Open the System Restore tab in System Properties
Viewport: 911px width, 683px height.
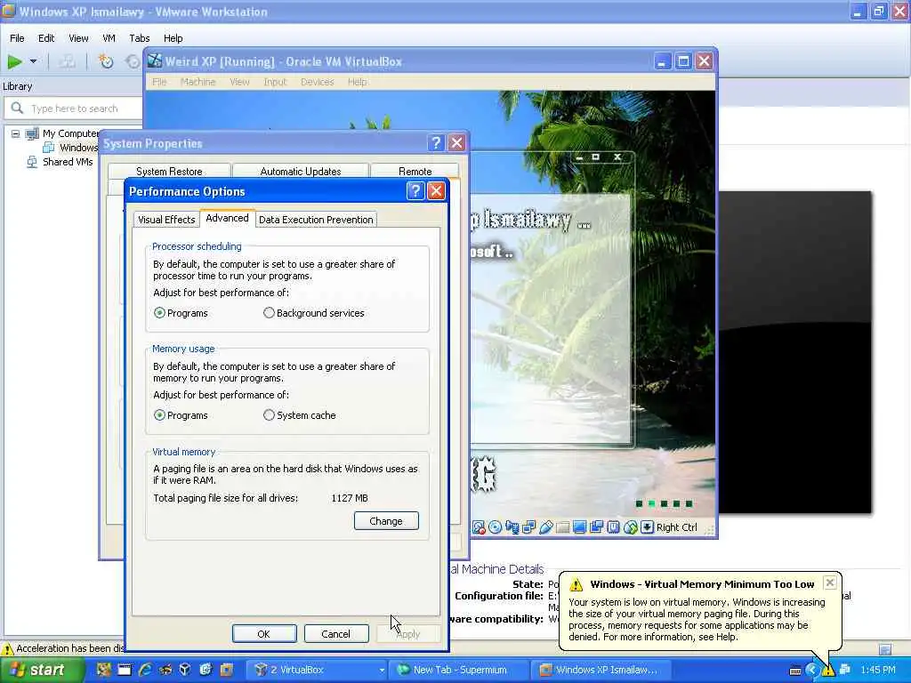[x=169, y=172]
